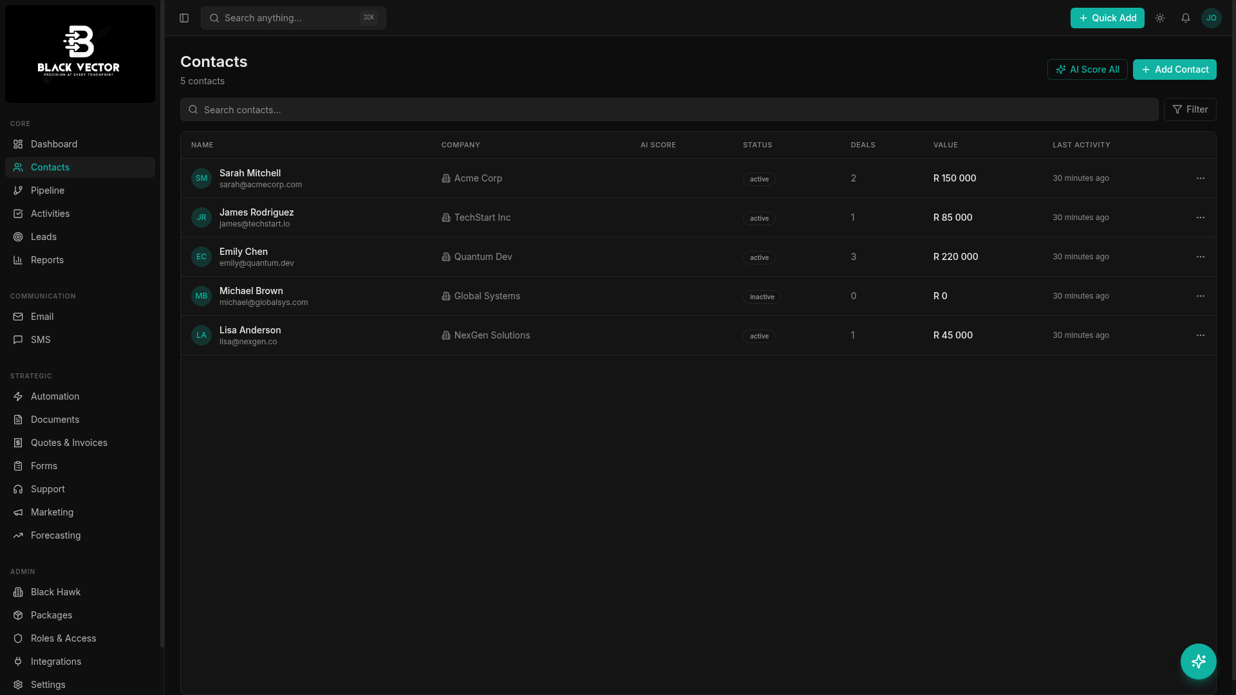Viewport: 1236px width, 695px height.
Task: Click the Integrations plug icon
Action: (x=18, y=662)
